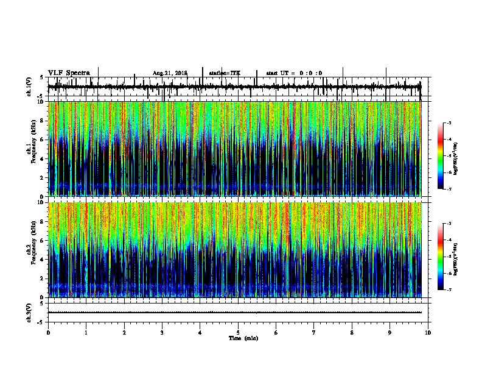The width and height of the screenshot is (482, 373).
Task: Click the date label 'Aug.21, 2018'
Action: click(170, 73)
